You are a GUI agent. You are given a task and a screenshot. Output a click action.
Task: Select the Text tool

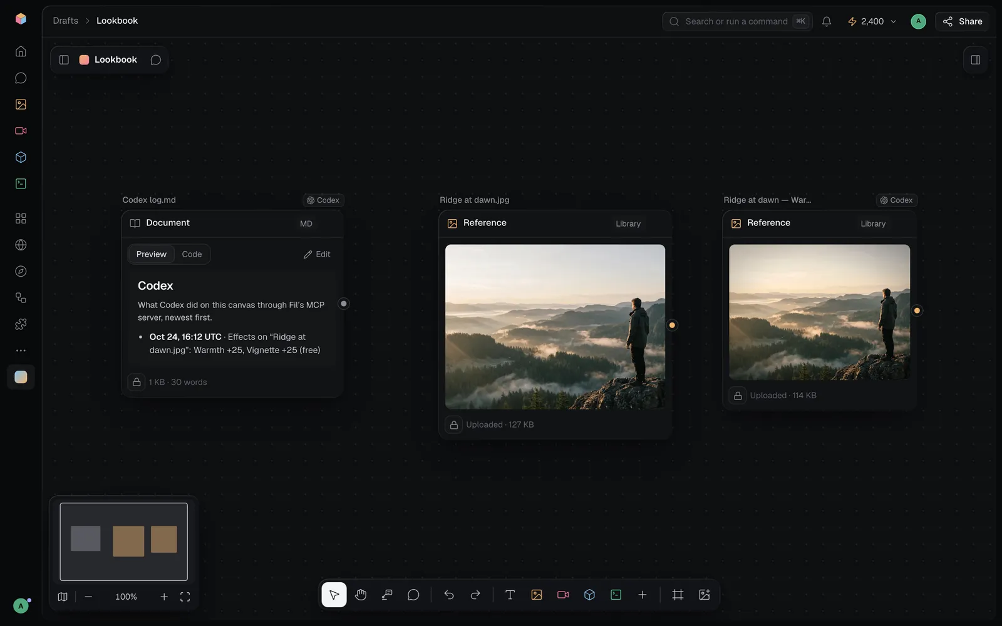(510, 595)
